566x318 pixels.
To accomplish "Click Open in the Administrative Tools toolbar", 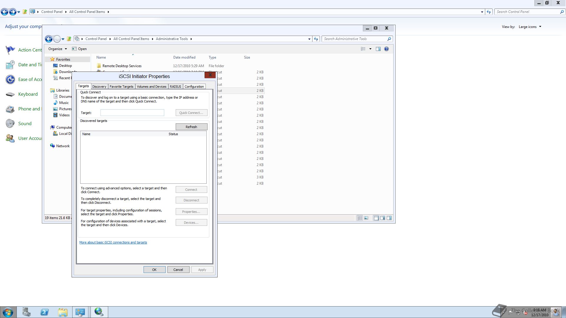I will click(x=79, y=49).
